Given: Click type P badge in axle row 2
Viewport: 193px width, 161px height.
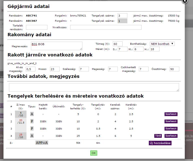Looking at the screenshot, I should pyautogui.click(x=32, y=121).
